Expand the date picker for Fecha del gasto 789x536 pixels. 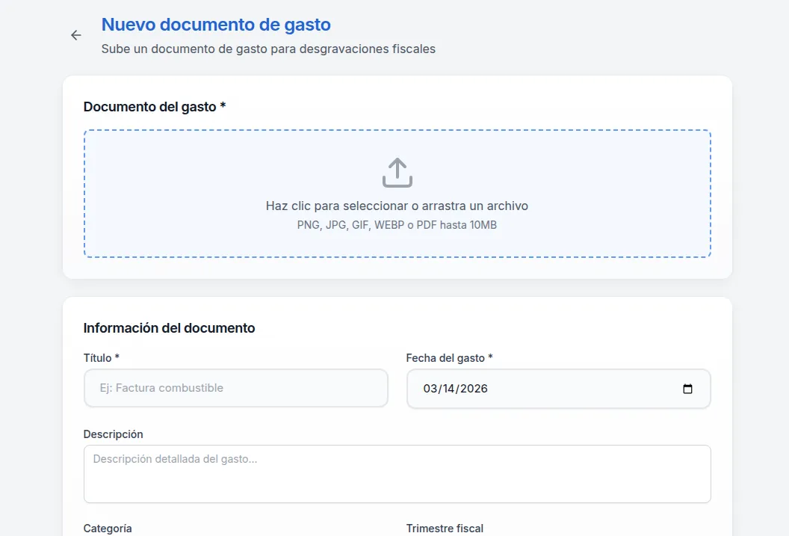tap(688, 388)
